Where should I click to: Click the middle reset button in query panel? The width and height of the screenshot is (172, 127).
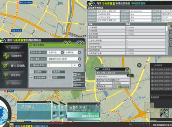(x=79, y=80)
